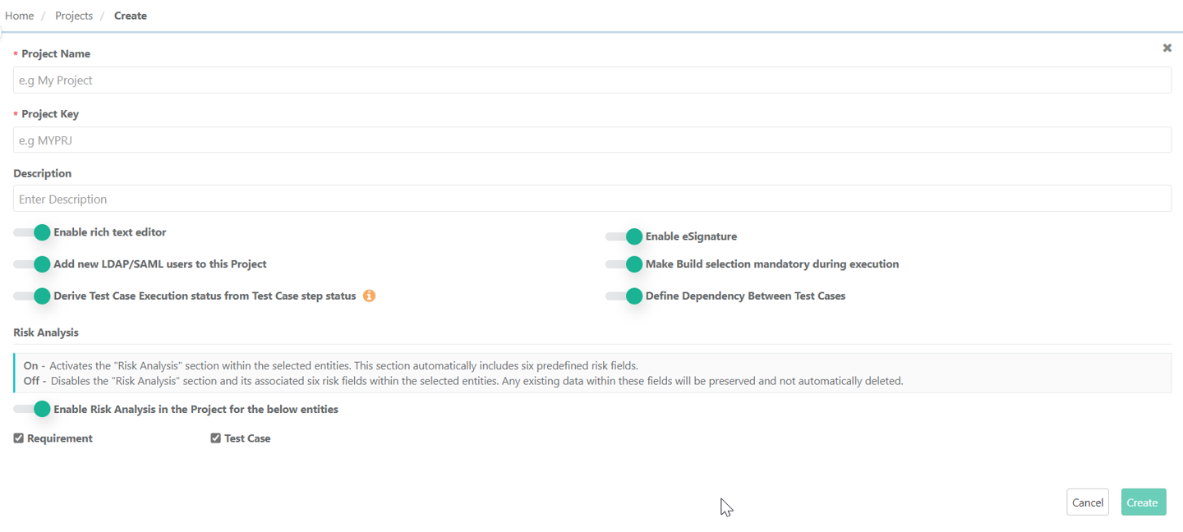Toggle Enable eSignature switch
The width and height of the screenshot is (1183, 532).
coord(624,236)
